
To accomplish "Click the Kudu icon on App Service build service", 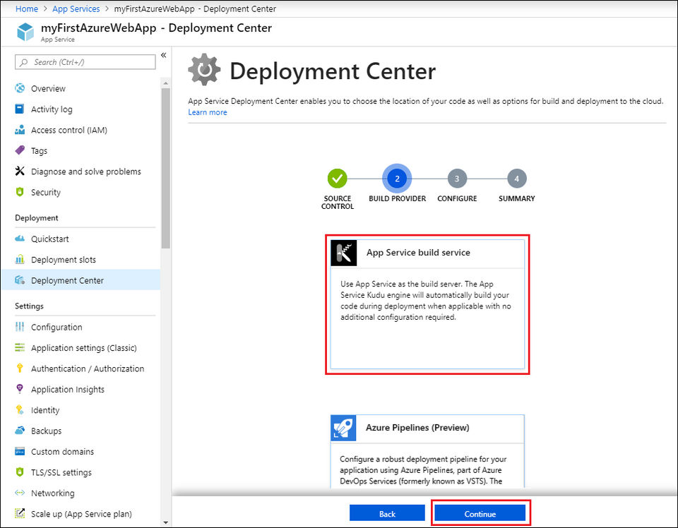I will click(x=344, y=253).
